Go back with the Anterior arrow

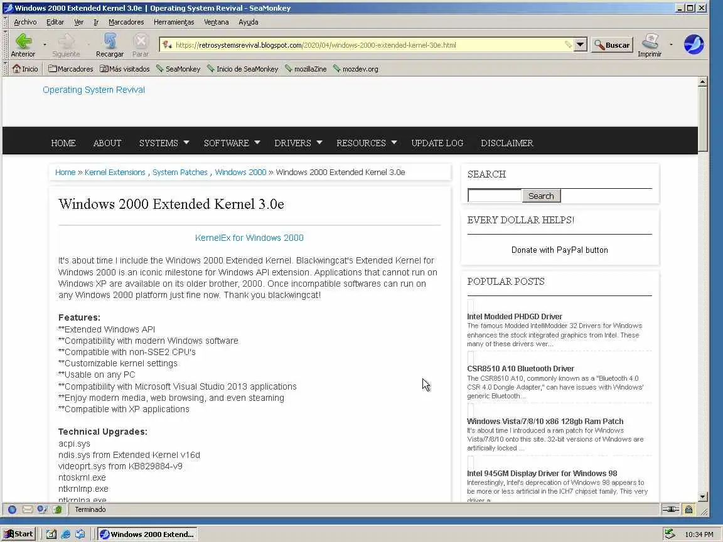point(23,45)
